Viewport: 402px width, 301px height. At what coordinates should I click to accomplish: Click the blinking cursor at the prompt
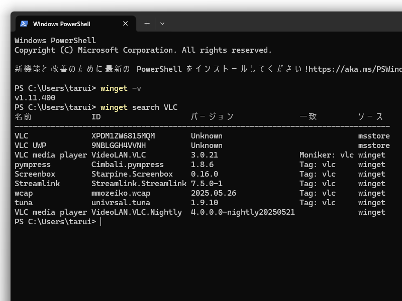100,221
